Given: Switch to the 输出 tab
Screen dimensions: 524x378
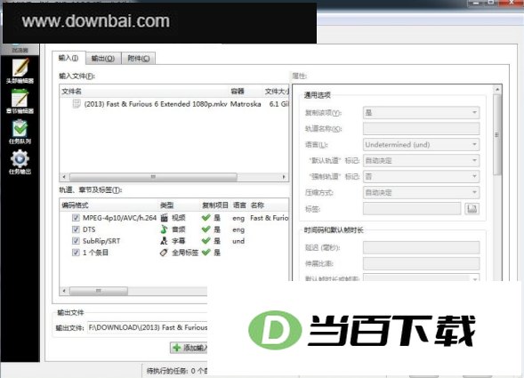Looking at the screenshot, I should click(103, 59).
